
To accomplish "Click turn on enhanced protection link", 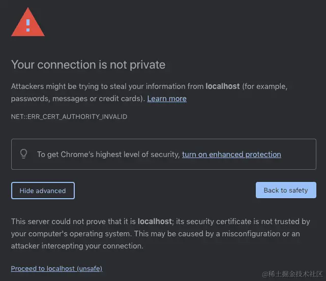I will coord(231,154).
